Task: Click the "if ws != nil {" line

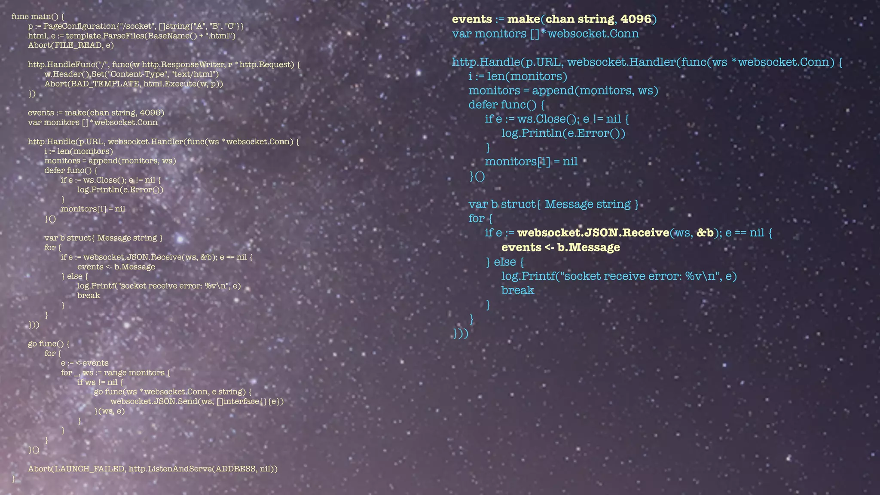Action: 100,382
